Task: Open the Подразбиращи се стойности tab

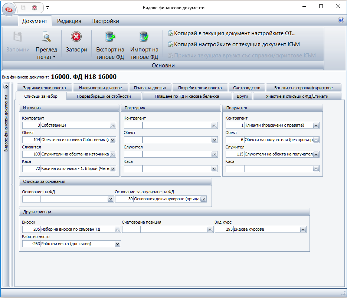Action: point(104,96)
